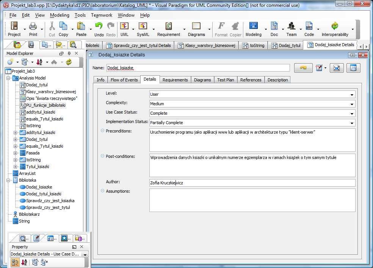Open the Project toolbar button
This screenshot has height=268, width=373.
pos(14,29)
